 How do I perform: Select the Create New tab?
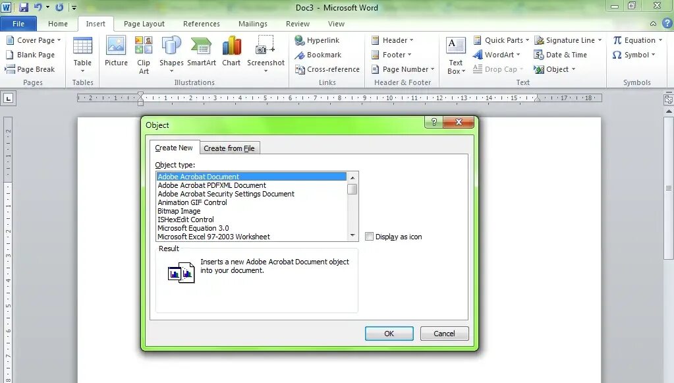pos(174,148)
